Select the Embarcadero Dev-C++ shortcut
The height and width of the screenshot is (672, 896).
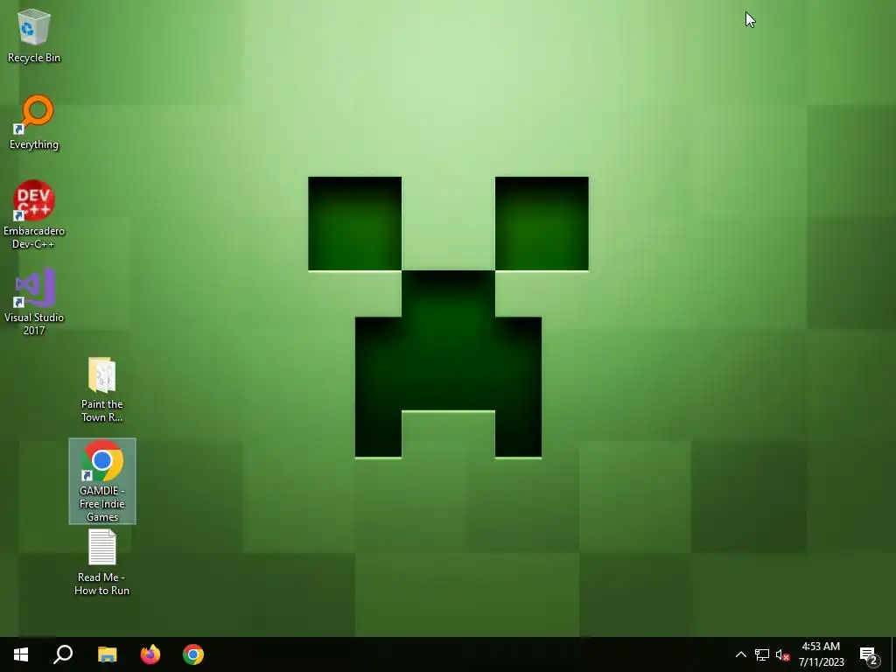coord(34,214)
